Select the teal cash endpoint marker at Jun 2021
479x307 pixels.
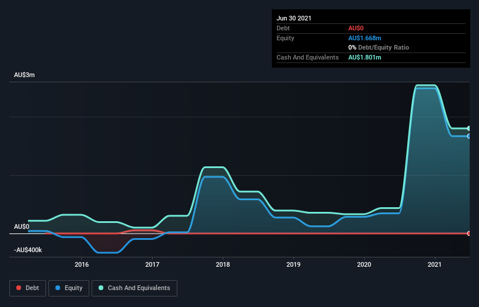click(x=469, y=128)
